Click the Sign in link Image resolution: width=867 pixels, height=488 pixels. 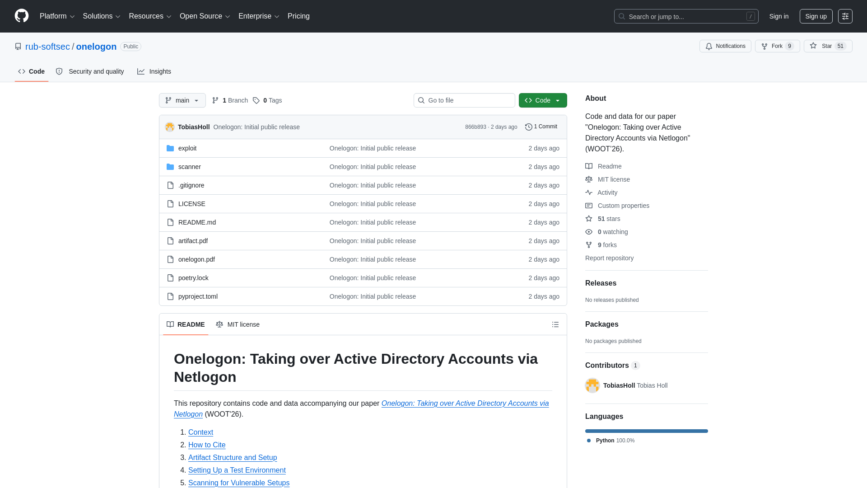779,16
